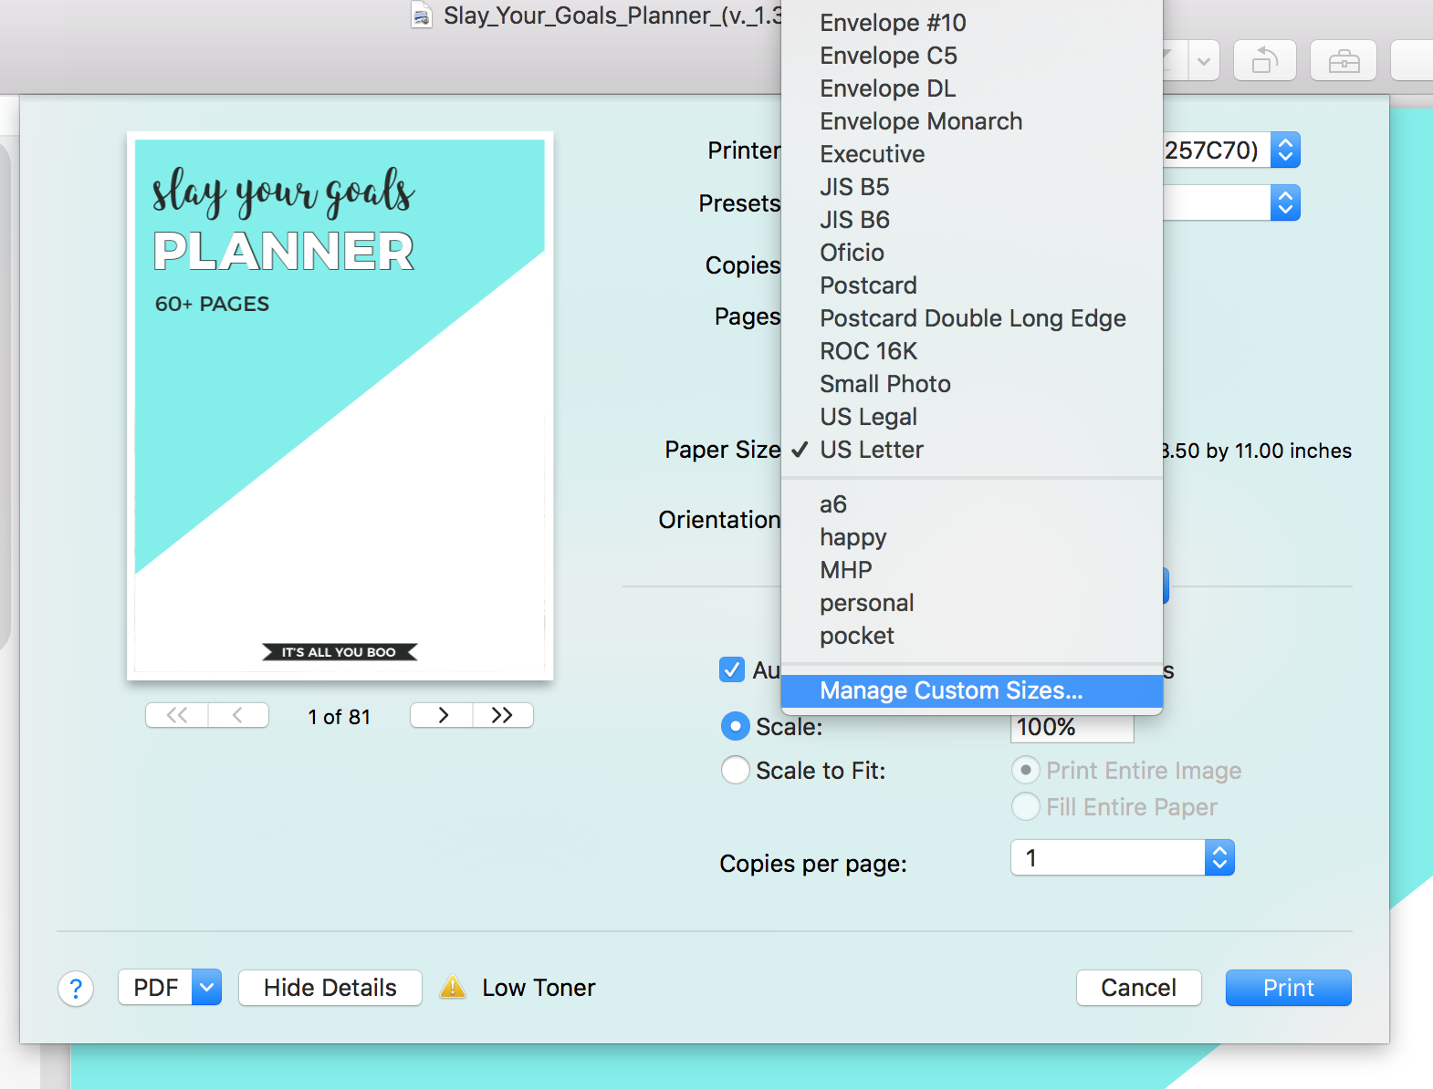The image size is (1433, 1089).
Task: Select the Scale radio button
Action: tap(735, 727)
